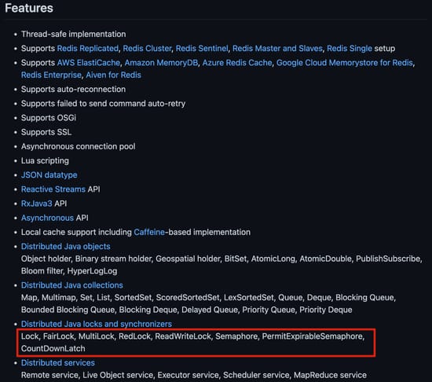Open the Distributed services link
Viewport: 432px width, 382px height.
[x=58, y=363]
